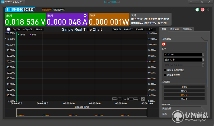This screenshot has height=126, width=214.
Task: Enable 满足条件自动停止 checkbox
Action: point(165,70)
